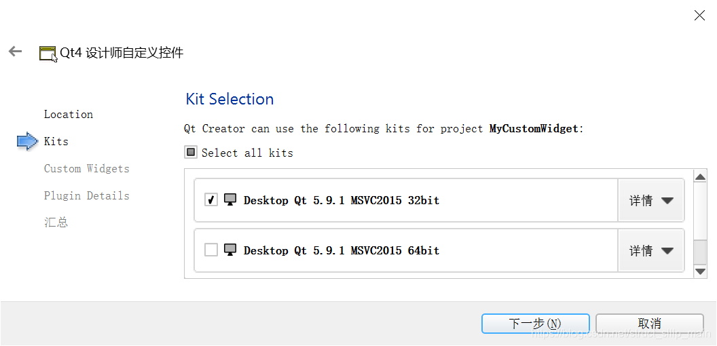717x346 pixels.
Task: Select Plugin Details step in sidebar
Action: coord(86,195)
